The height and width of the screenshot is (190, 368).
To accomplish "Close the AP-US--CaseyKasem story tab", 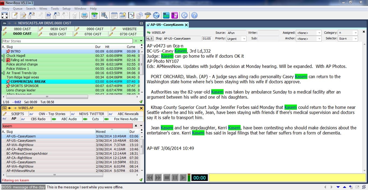I will pos(186,25).
